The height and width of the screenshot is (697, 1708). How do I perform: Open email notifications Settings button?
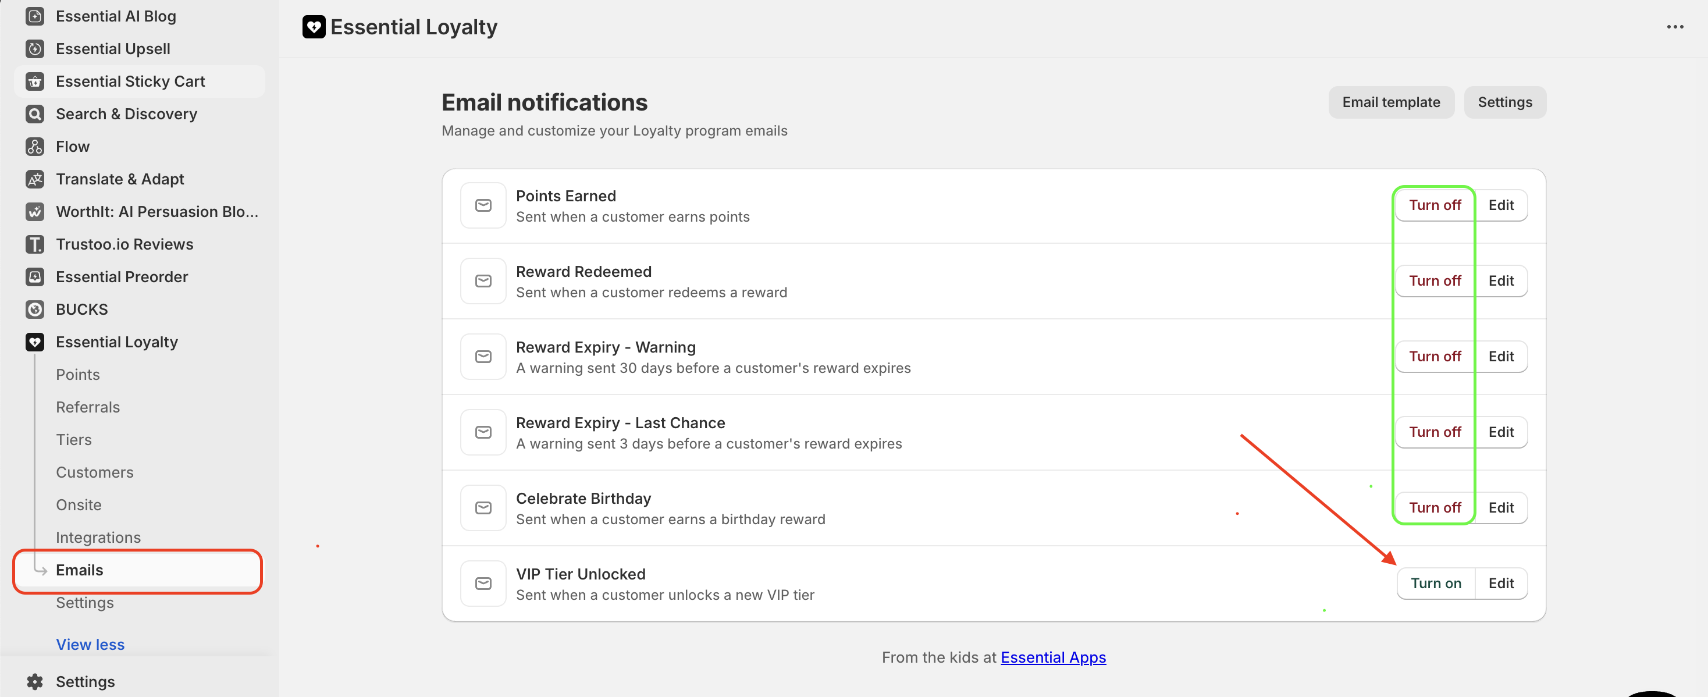(x=1504, y=102)
